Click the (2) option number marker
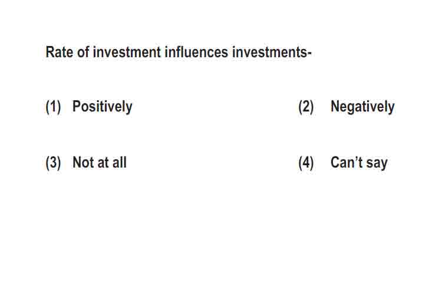Image resolution: width=442 pixels, height=295 pixels. [306, 107]
